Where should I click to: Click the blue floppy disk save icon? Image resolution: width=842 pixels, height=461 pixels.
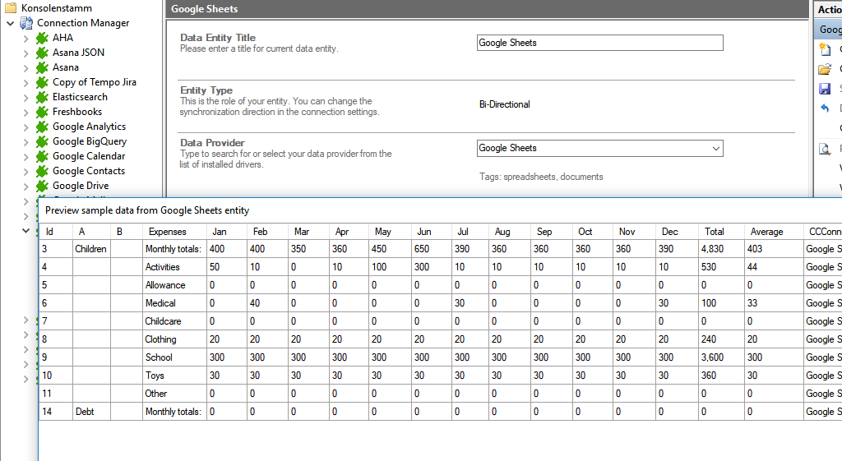825,89
